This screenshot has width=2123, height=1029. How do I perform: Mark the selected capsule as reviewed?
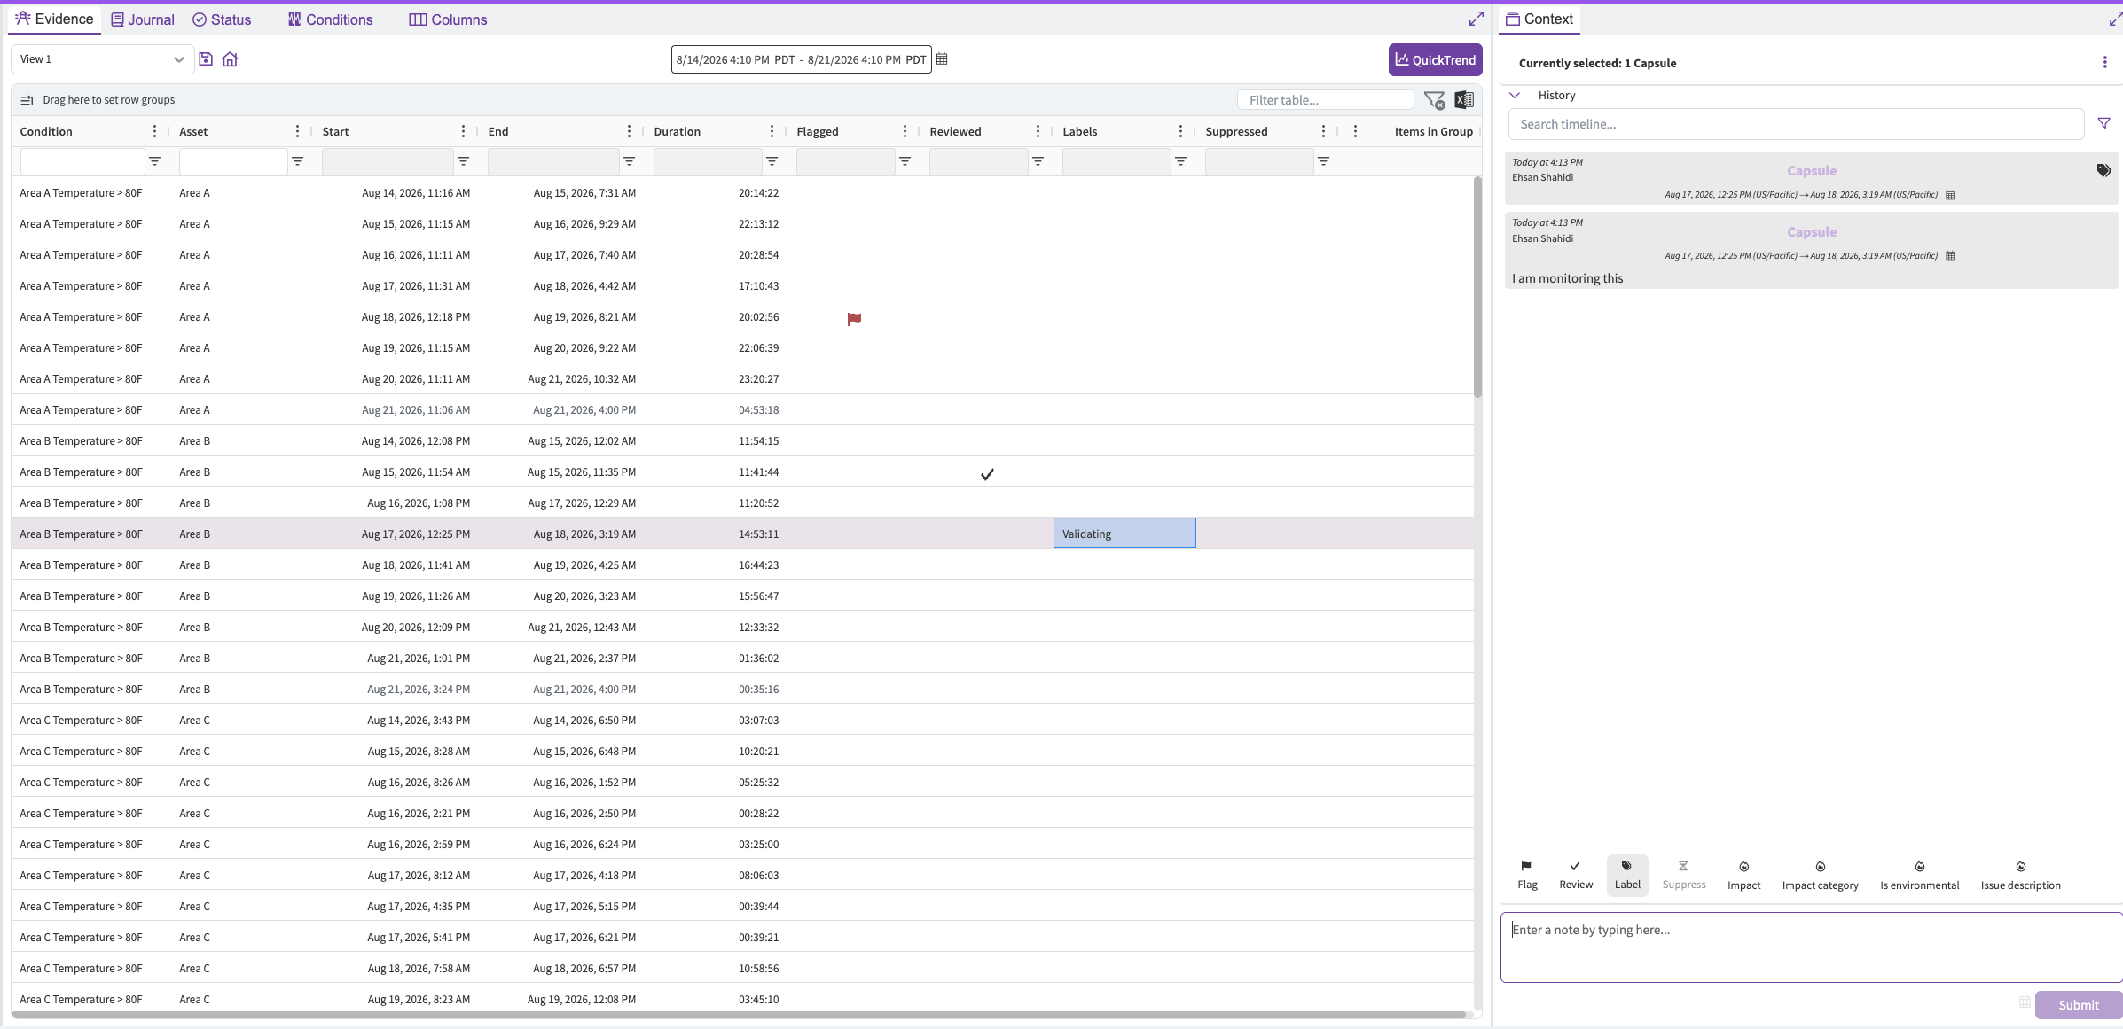point(1576,875)
